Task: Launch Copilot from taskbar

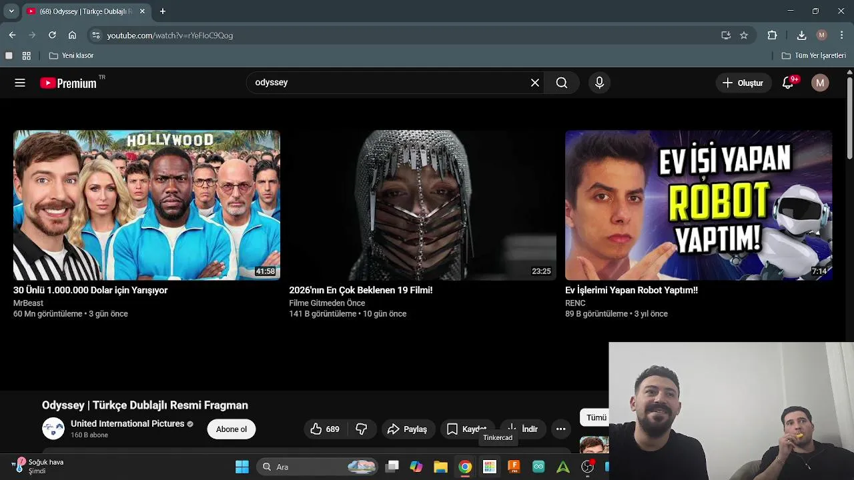Action: pos(416,467)
